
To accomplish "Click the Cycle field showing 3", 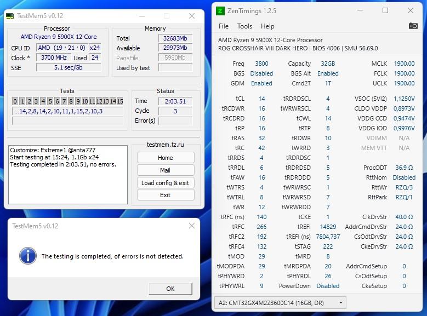I will point(175,111).
